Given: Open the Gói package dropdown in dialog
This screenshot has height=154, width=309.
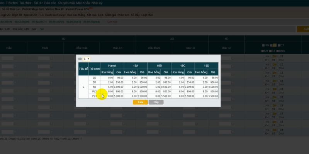Looking at the screenshot, I should click(87, 59).
